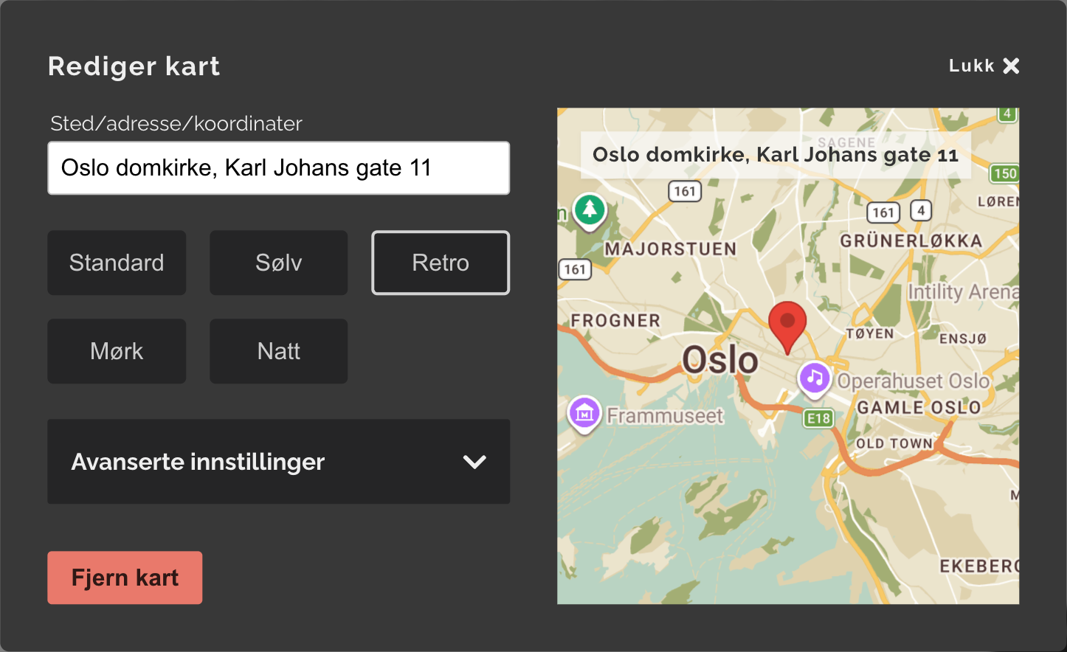Switch to the Natt map style
Viewport: 1067px width, 652px height.
(x=279, y=351)
